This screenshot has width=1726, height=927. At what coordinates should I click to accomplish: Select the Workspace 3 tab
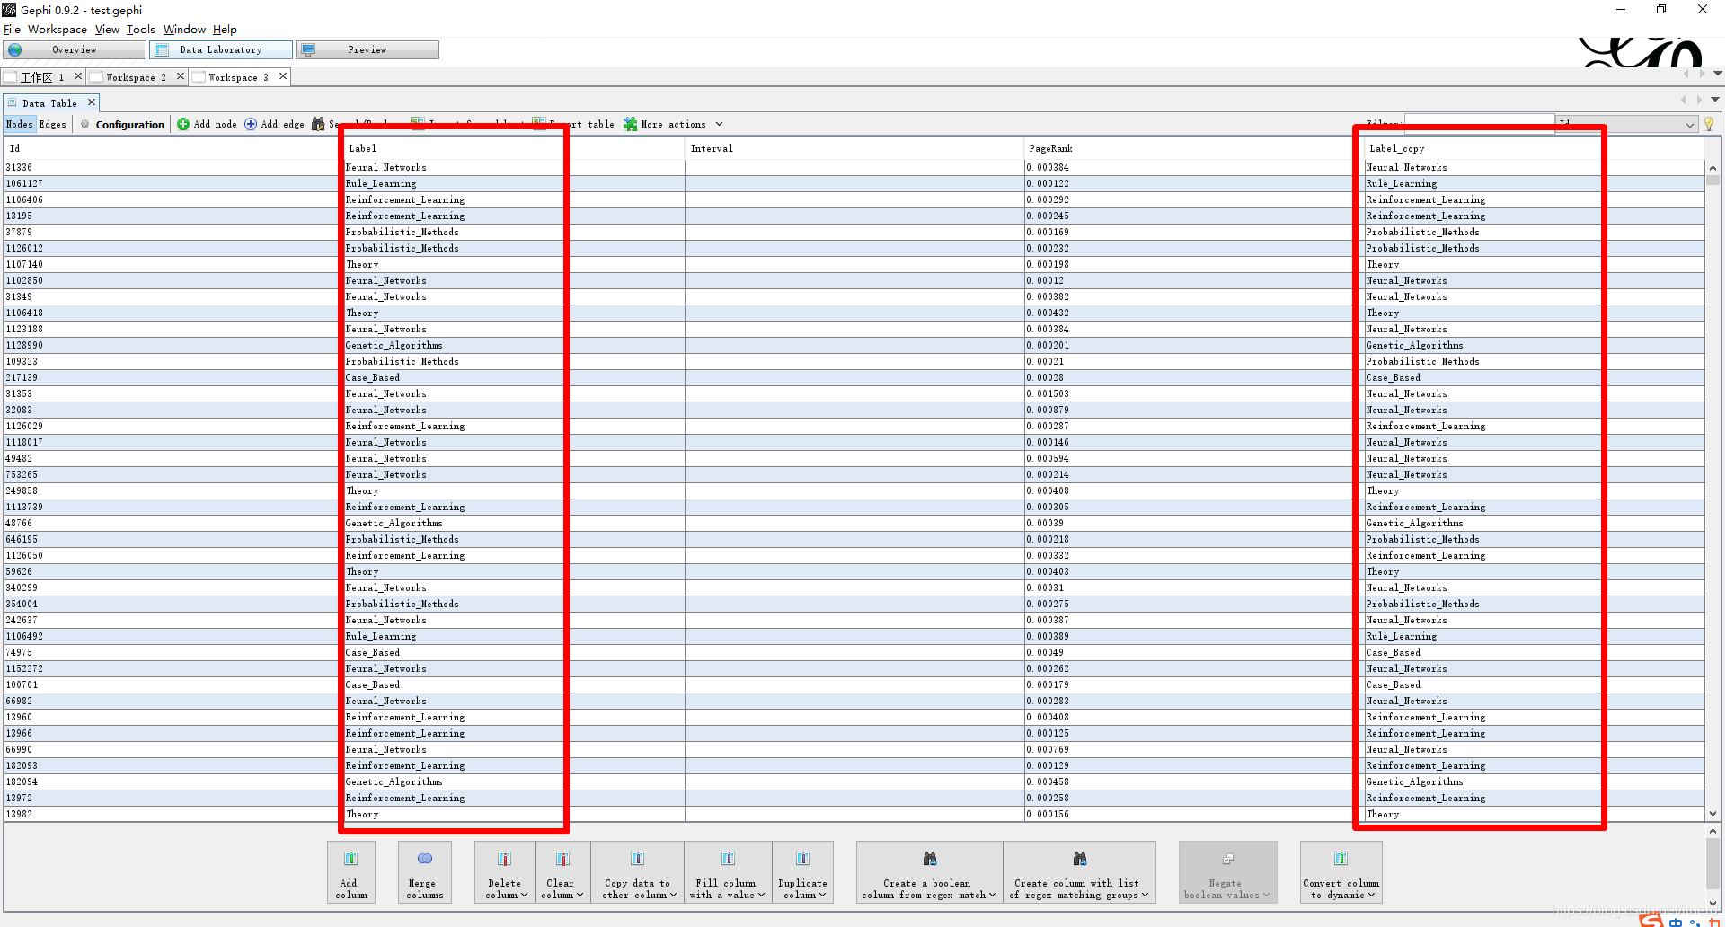(x=238, y=77)
